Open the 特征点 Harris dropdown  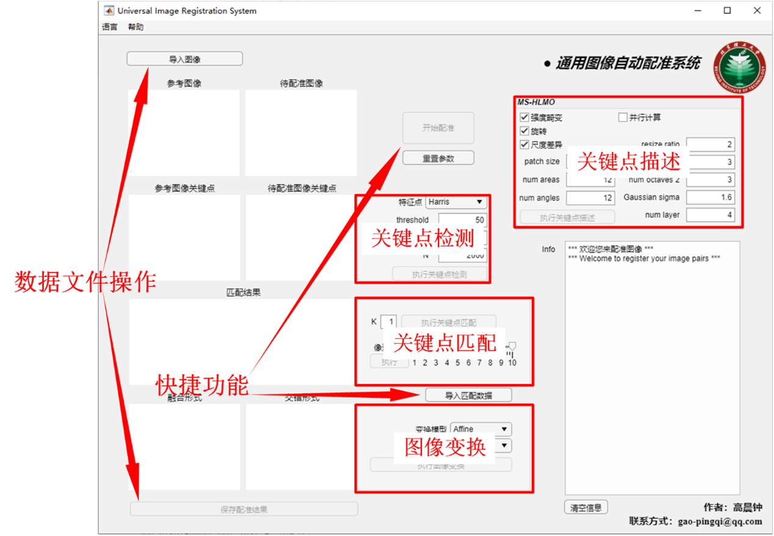pos(456,202)
